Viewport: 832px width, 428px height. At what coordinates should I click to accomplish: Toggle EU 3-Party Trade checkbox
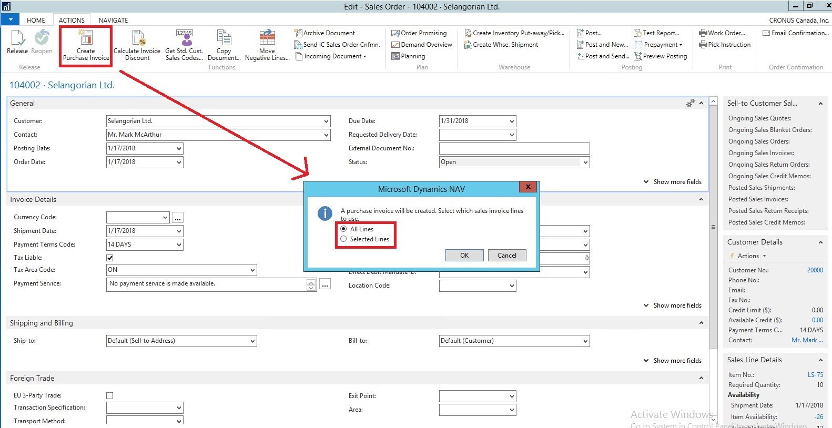point(109,395)
